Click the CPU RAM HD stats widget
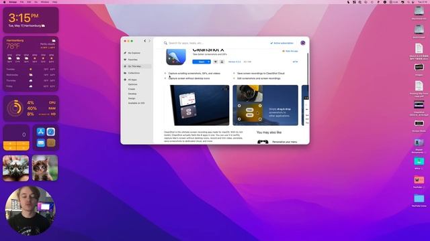This screenshot has width=430, height=241. click(31, 108)
